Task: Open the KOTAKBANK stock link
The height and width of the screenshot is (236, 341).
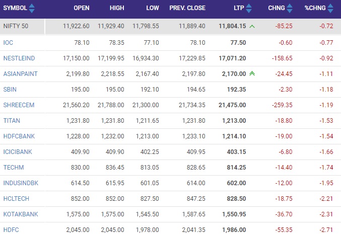Action: pos(21,214)
